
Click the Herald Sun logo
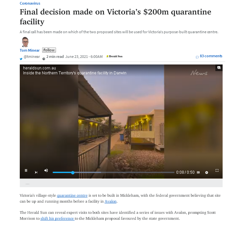pyautogui.click(x=115, y=57)
